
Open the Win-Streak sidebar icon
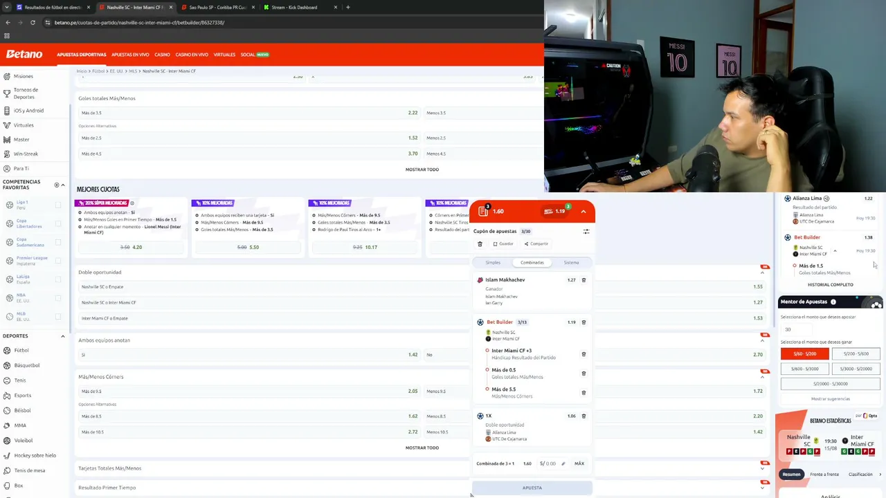point(7,154)
